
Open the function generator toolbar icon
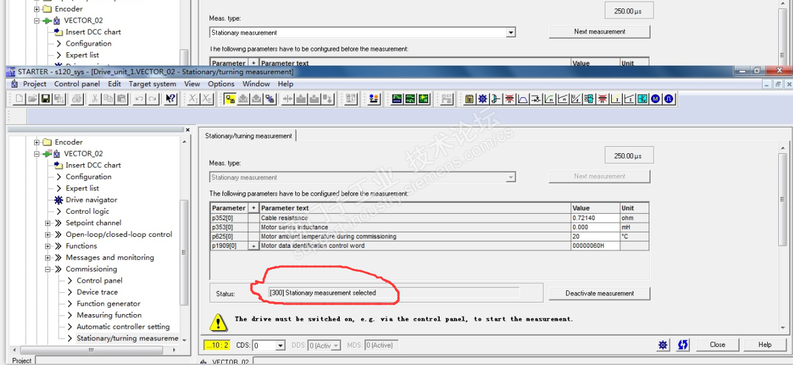(410, 98)
